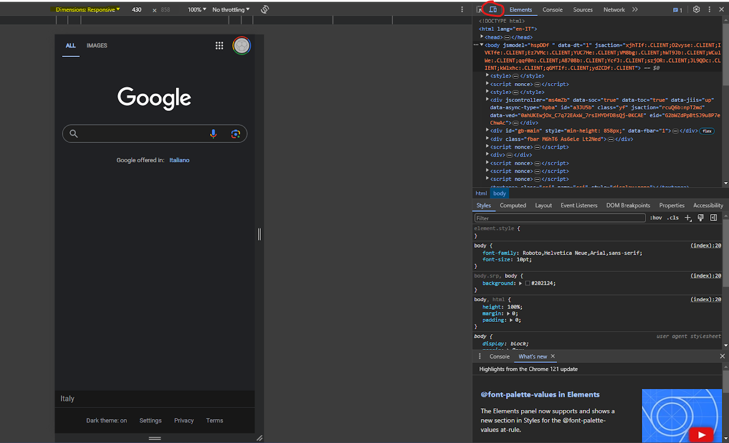Click the Italiano language link
This screenshot has width=729, height=443.
click(179, 160)
